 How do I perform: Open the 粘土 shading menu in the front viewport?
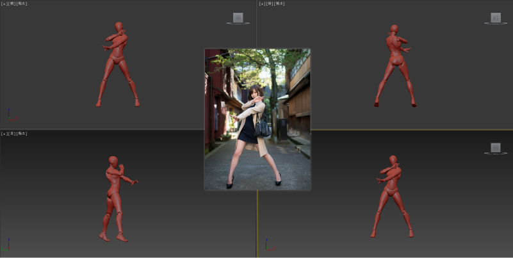point(22,4)
